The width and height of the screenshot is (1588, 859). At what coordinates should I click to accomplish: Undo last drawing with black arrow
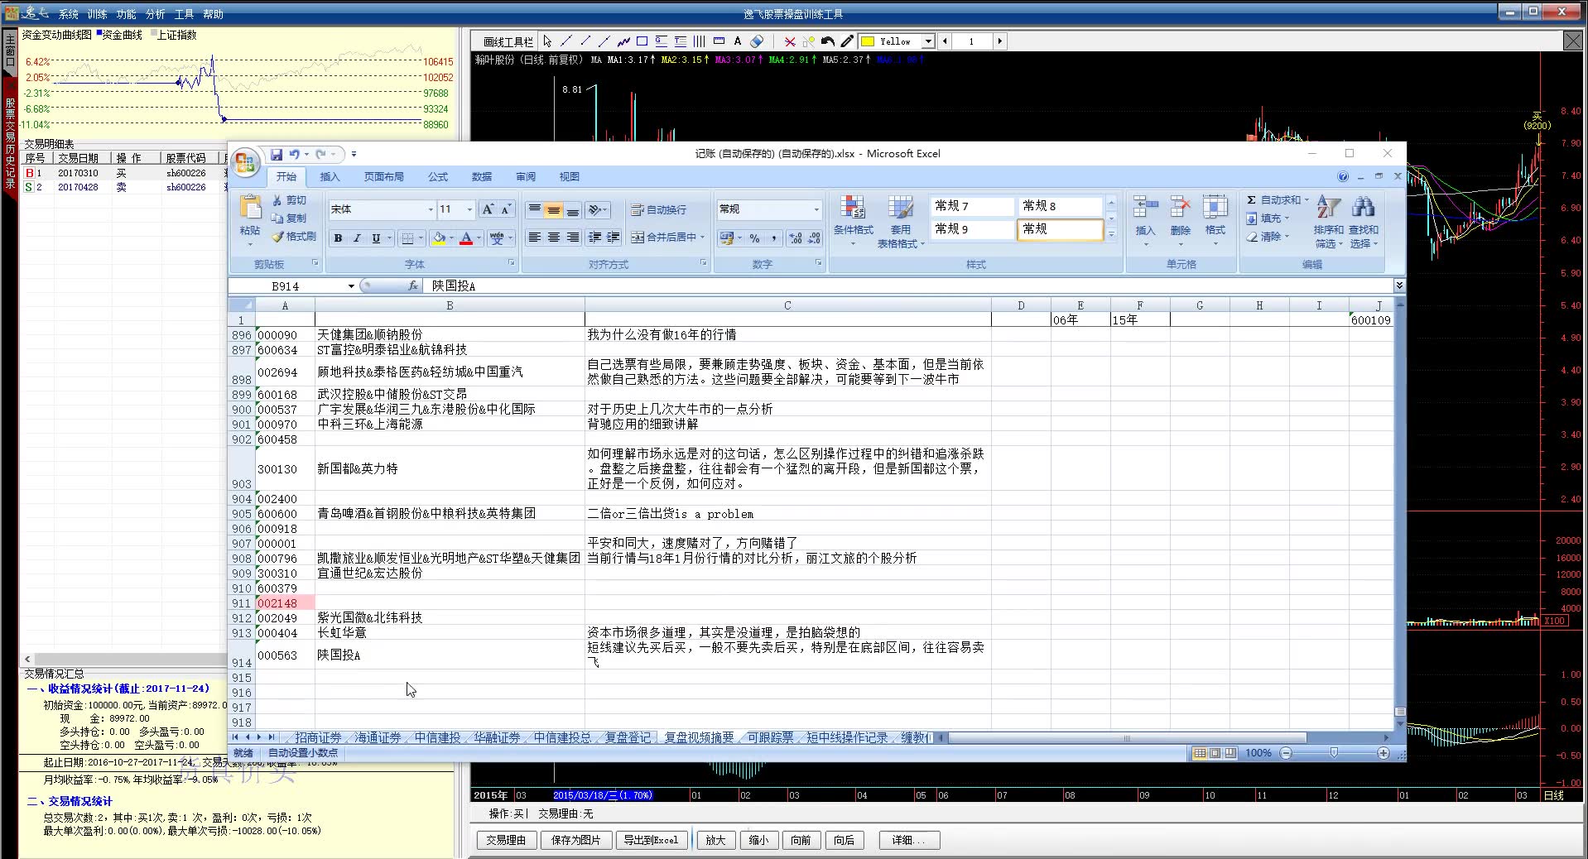tap(827, 41)
